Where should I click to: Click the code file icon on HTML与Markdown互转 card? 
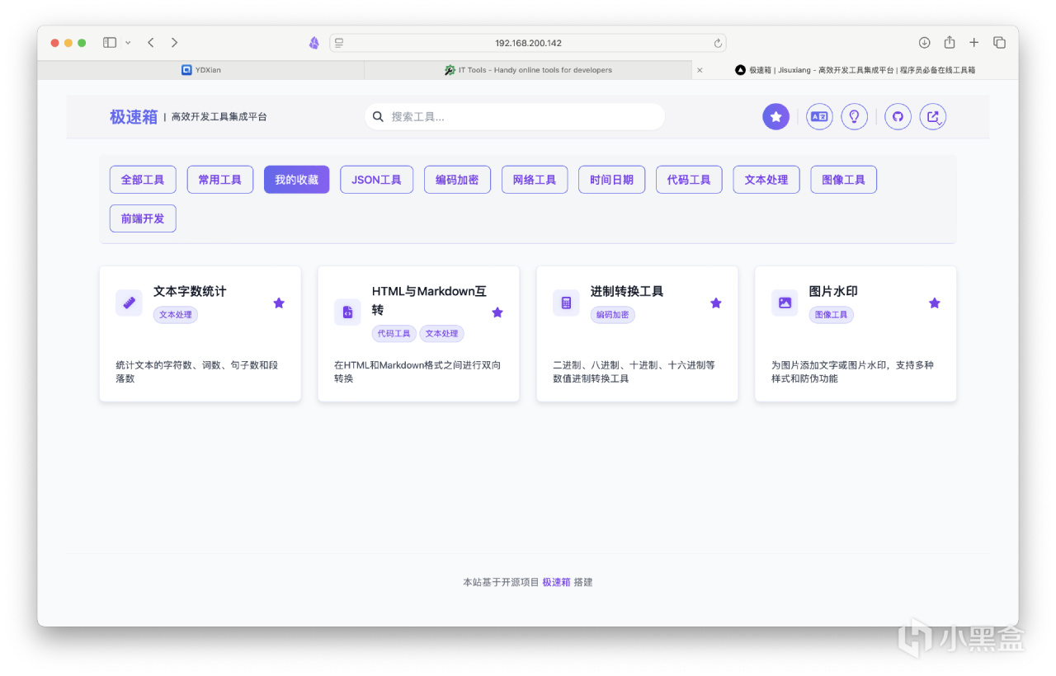[x=347, y=312]
